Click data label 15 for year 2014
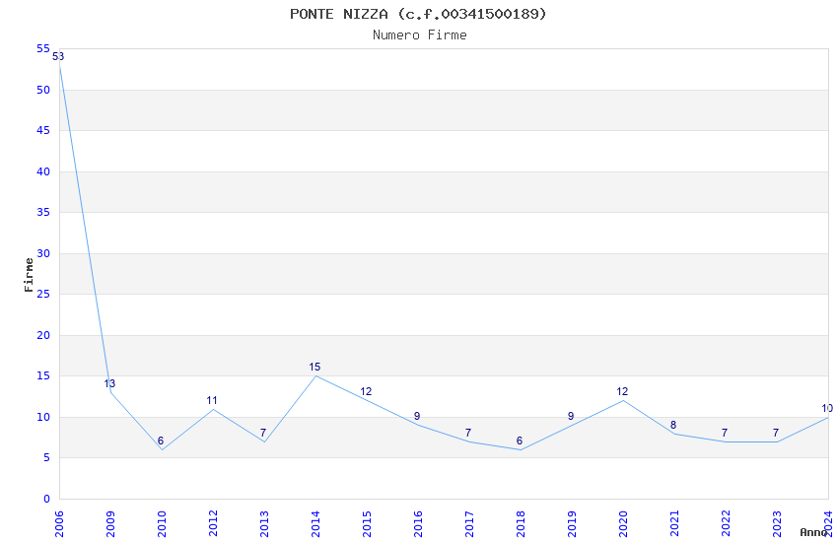 click(314, 367)
